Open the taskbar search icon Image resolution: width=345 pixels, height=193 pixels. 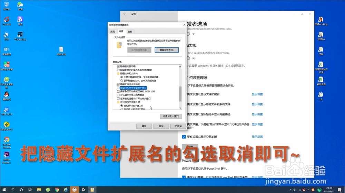[x=13, y=190]
